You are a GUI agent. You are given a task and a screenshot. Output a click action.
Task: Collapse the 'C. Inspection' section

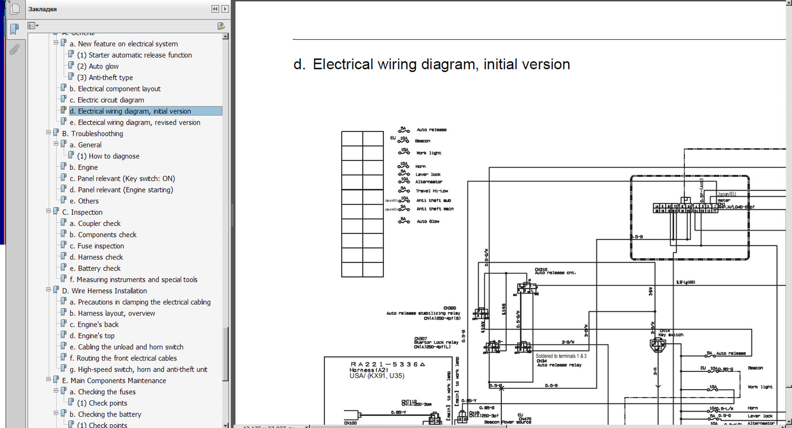pyautogui.click(x=48, y=211)
